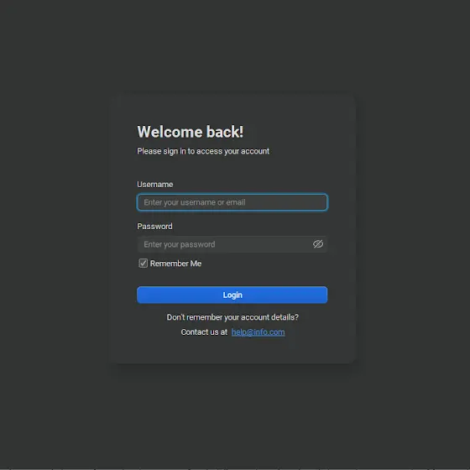Click the Login button

click(232, 295)
